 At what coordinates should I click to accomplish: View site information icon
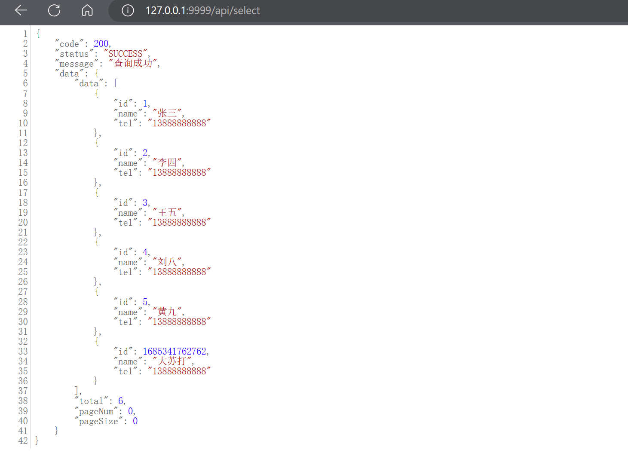[128, 10]
